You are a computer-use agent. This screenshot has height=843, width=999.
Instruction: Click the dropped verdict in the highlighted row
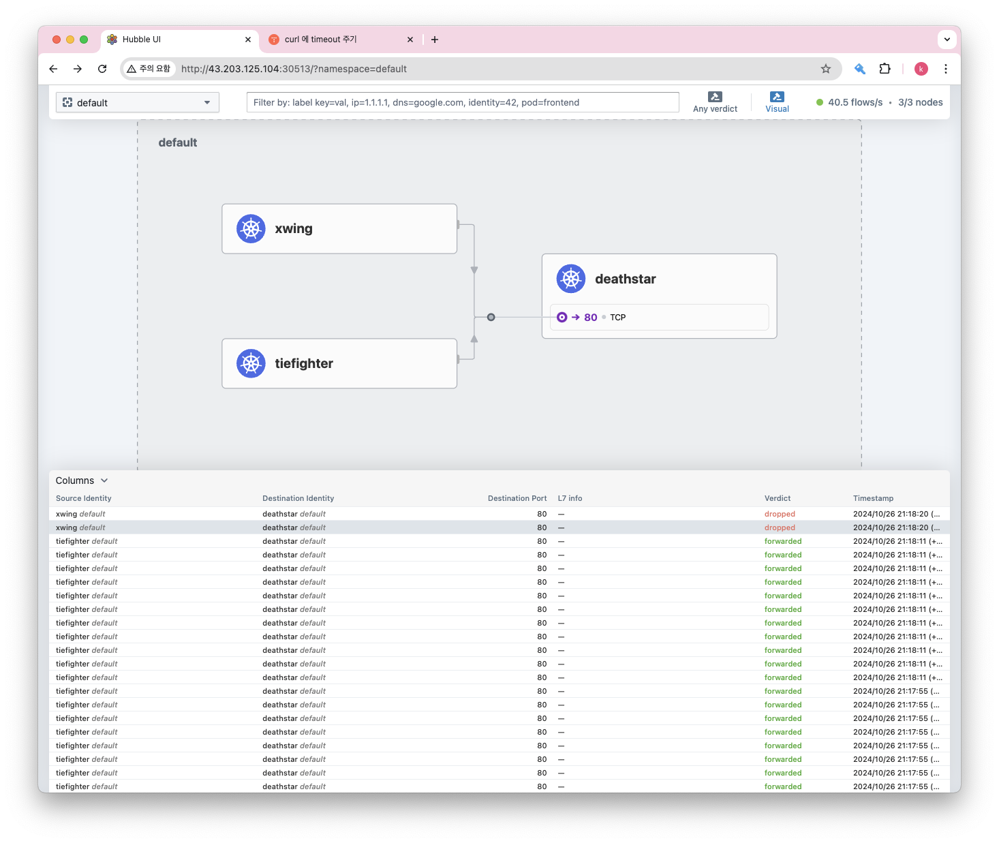(x=780, y=527)
